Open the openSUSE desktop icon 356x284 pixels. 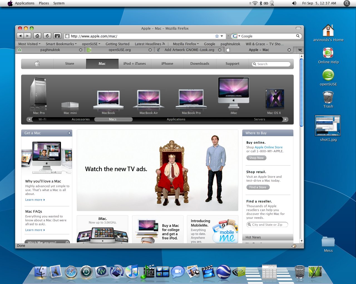(328, 78)
